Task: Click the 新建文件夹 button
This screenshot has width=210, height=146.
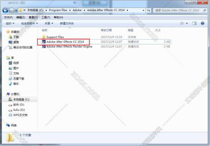Action: coord(67,24)
